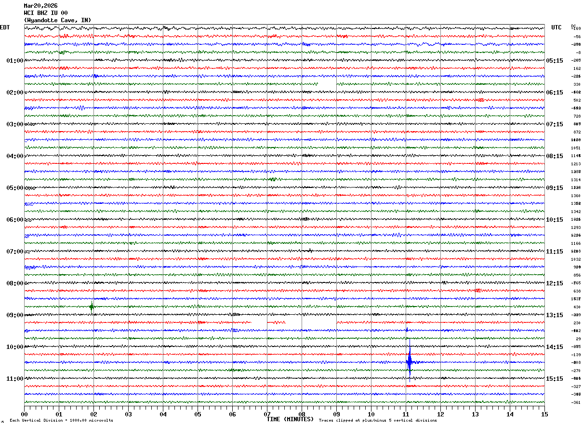Screen dimensions: 583x427
Task: Click the 15:15 UTC time label
Action: [x=555, y=379]
